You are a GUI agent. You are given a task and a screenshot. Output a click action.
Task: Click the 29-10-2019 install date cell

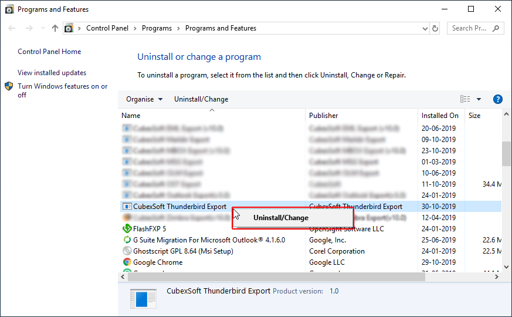point(438,262)
